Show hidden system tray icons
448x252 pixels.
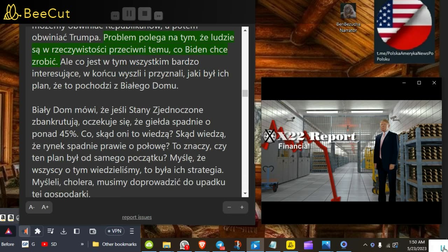pos(365,245)
